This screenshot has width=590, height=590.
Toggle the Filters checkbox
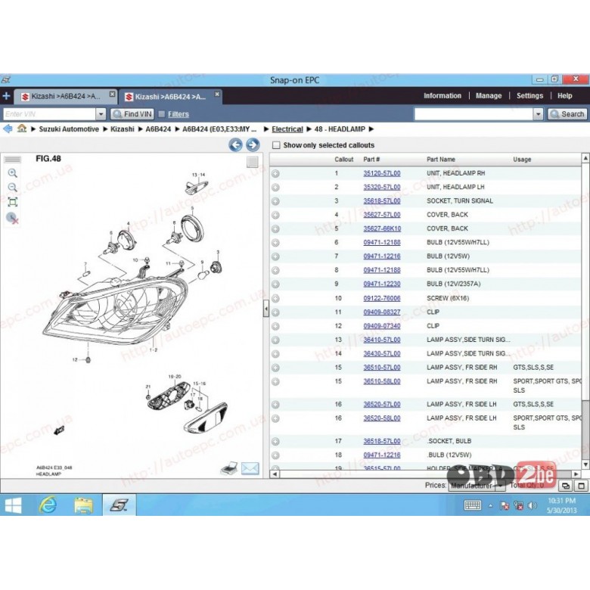pos(162,114)
